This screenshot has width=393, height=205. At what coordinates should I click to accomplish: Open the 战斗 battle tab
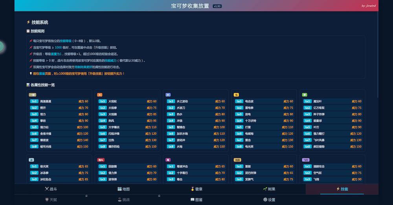pos(51,189)
